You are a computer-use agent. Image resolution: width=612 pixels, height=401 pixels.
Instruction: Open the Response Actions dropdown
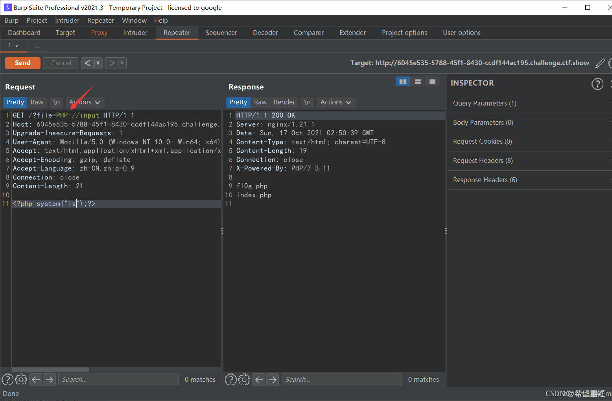pyautogui.click(x=336, y=102)
